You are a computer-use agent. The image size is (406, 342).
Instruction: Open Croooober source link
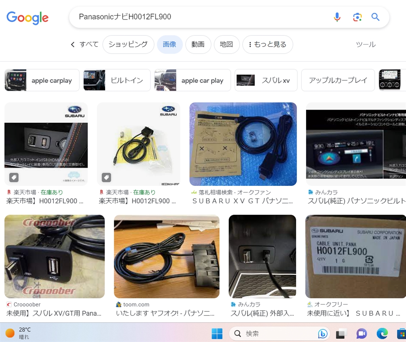[x=23, y=304]
